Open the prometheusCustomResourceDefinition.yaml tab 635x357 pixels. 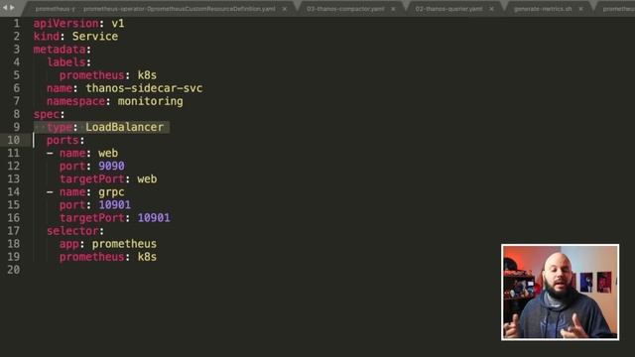pos(179,9)
